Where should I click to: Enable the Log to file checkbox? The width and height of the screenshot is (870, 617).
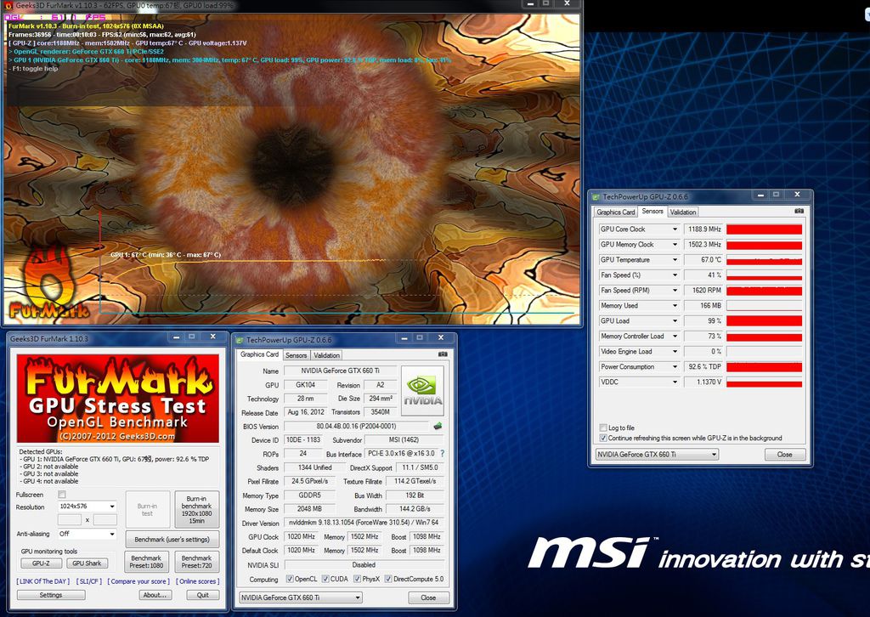603,427
